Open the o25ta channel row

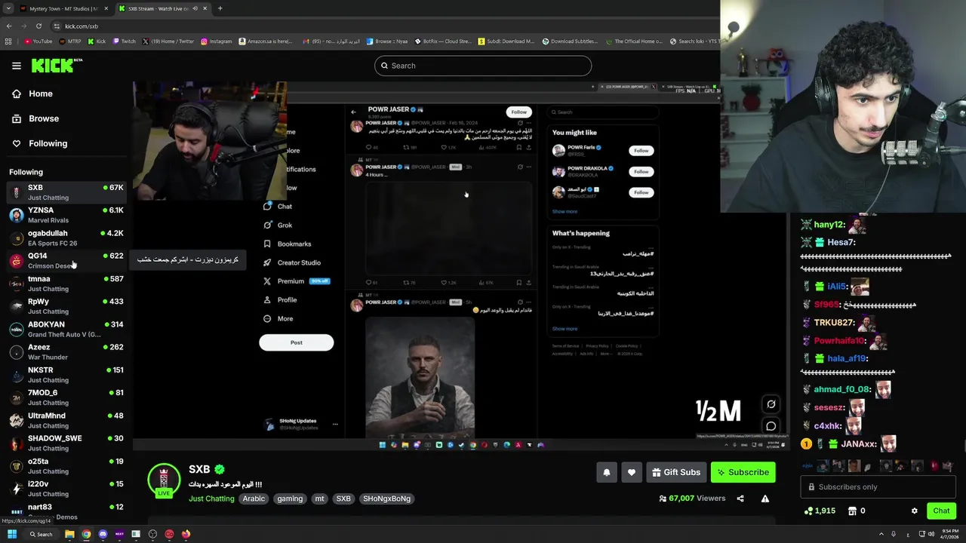pyautogui.click(x=66, y=466)
